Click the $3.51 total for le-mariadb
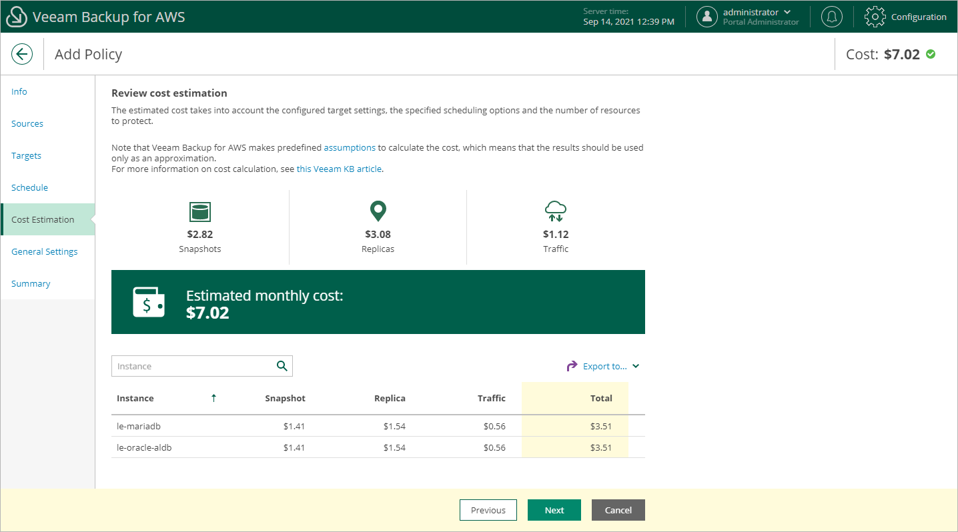Image resolution: width=958 pixels, height=532 pixels. click(601, 426)
